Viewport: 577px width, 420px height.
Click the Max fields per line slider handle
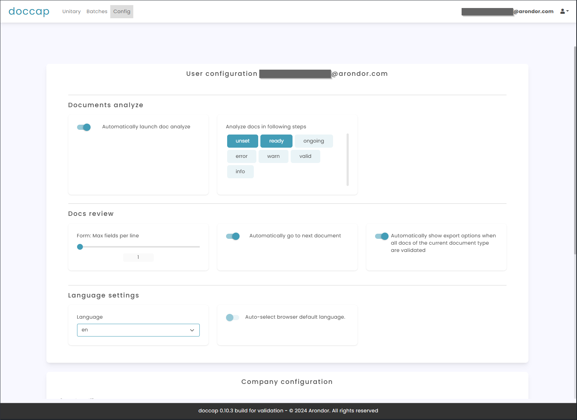(80, 247)
